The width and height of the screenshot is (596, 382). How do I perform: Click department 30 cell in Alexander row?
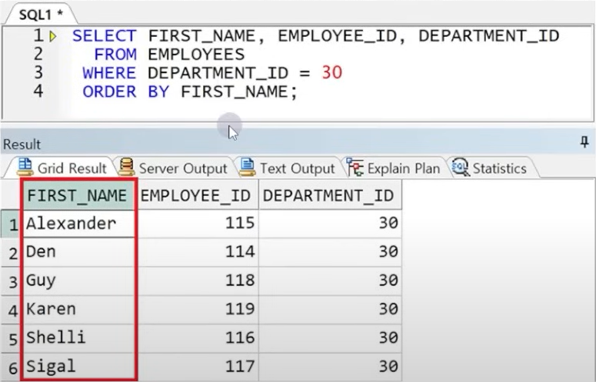coord(330,224)
